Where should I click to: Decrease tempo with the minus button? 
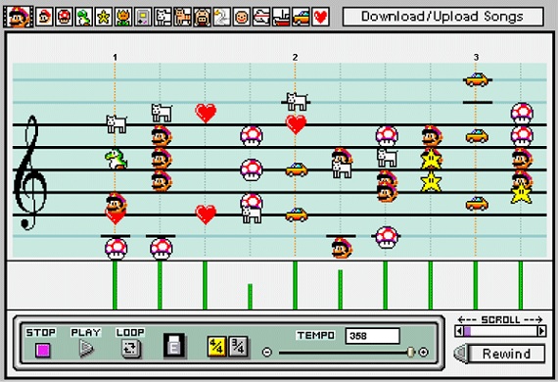tap(267, 352)
